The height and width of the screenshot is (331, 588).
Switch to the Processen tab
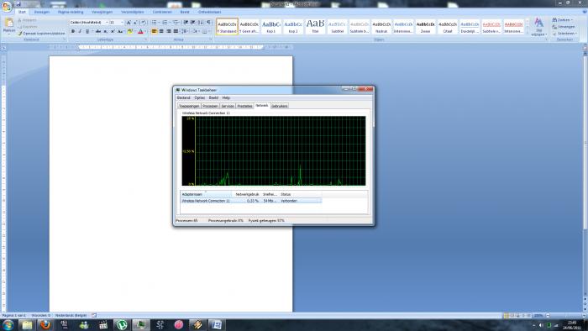click(x=210, y=106)
